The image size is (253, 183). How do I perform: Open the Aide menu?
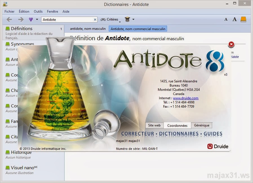click(66, 12)
